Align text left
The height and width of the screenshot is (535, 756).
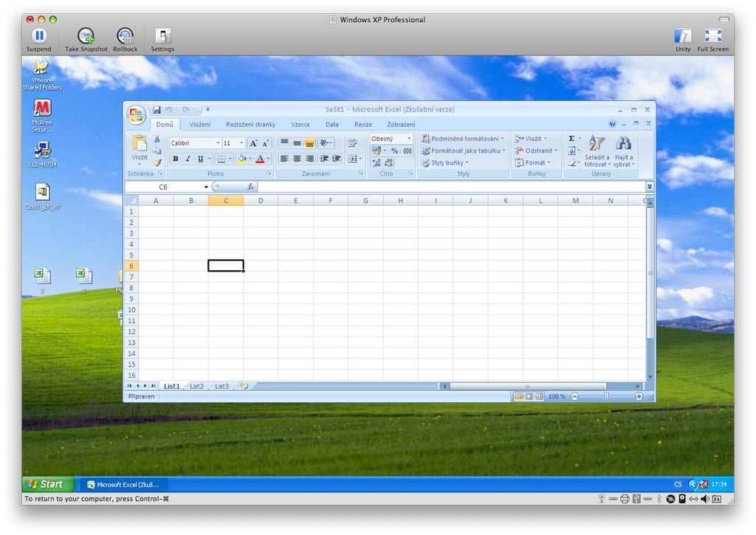coord(284,159)
